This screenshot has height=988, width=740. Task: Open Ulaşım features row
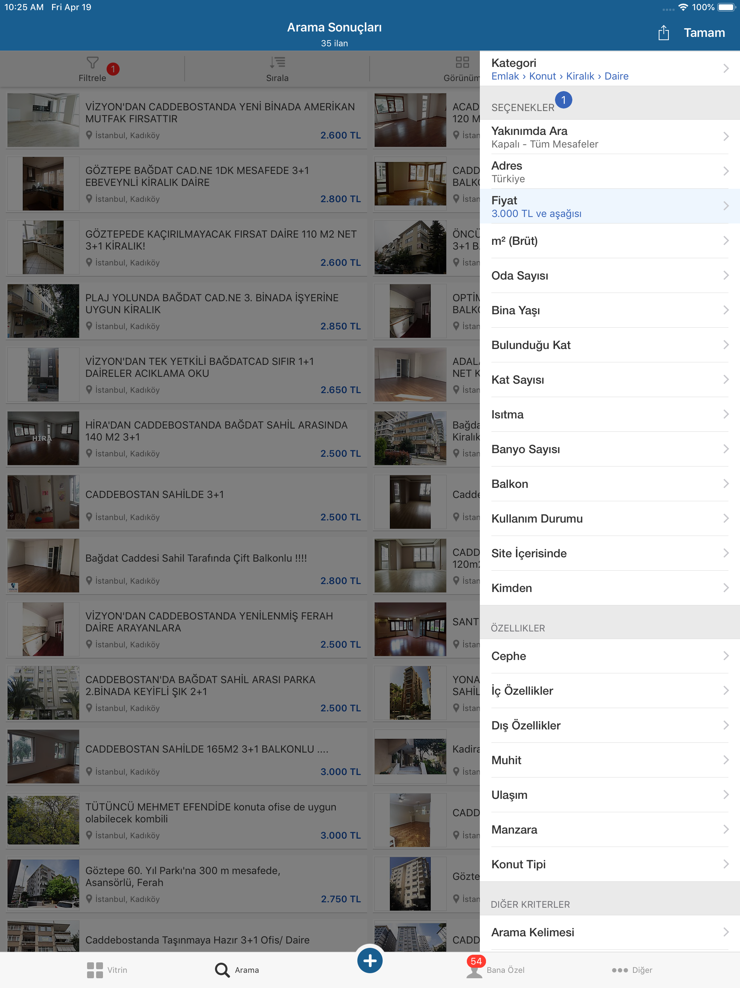click(x=610, y=795)
